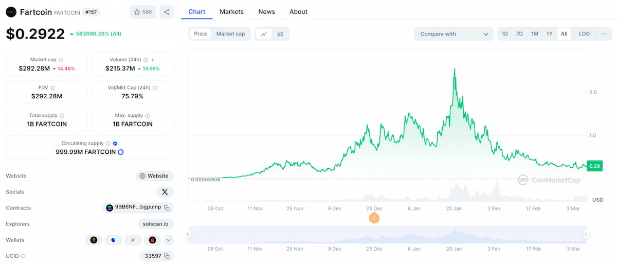
Task: Open chart more options ellipsis
Action: point(604,34)
